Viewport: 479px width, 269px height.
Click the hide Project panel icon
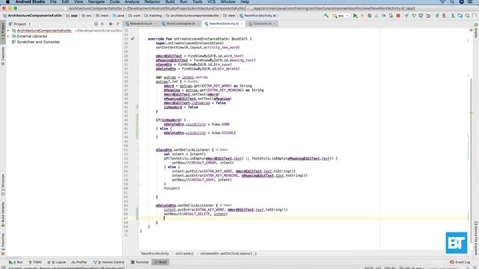tap(118, 24)
